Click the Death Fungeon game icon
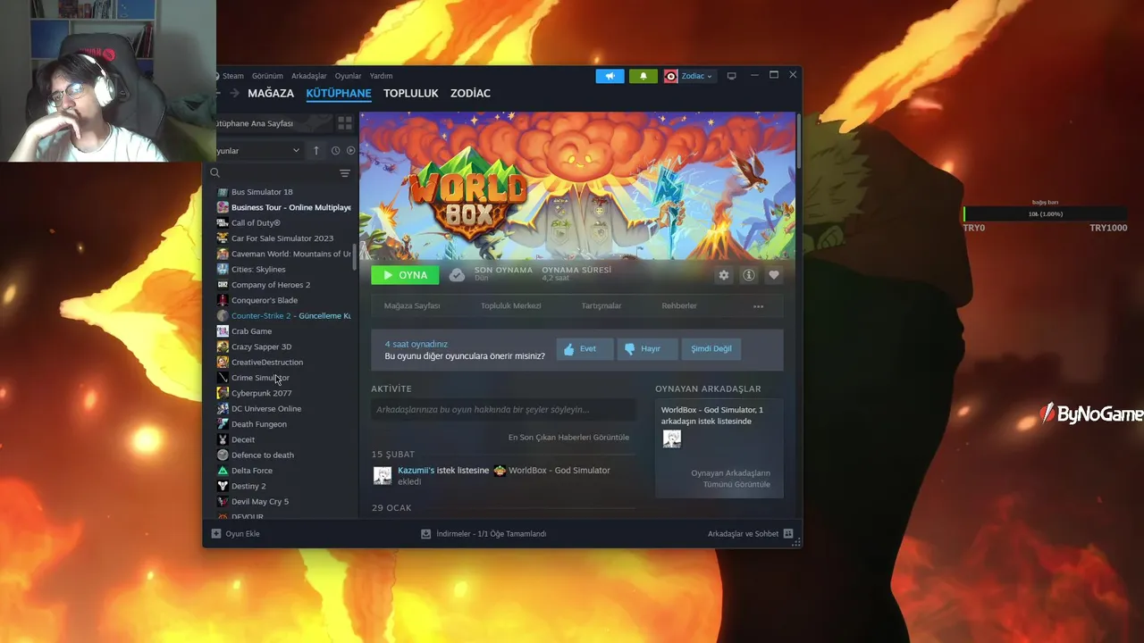1144x643 pixels. click(x=223, y=424)
